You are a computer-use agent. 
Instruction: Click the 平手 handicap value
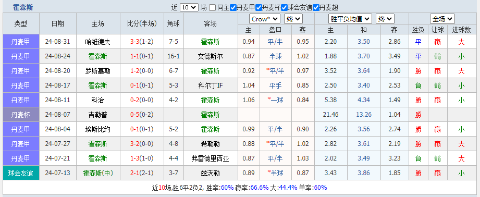(276, 85)
